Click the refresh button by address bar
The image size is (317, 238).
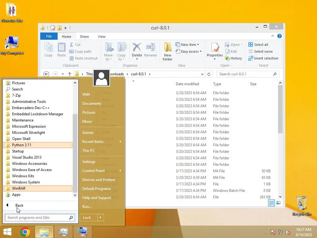[209, 74]
